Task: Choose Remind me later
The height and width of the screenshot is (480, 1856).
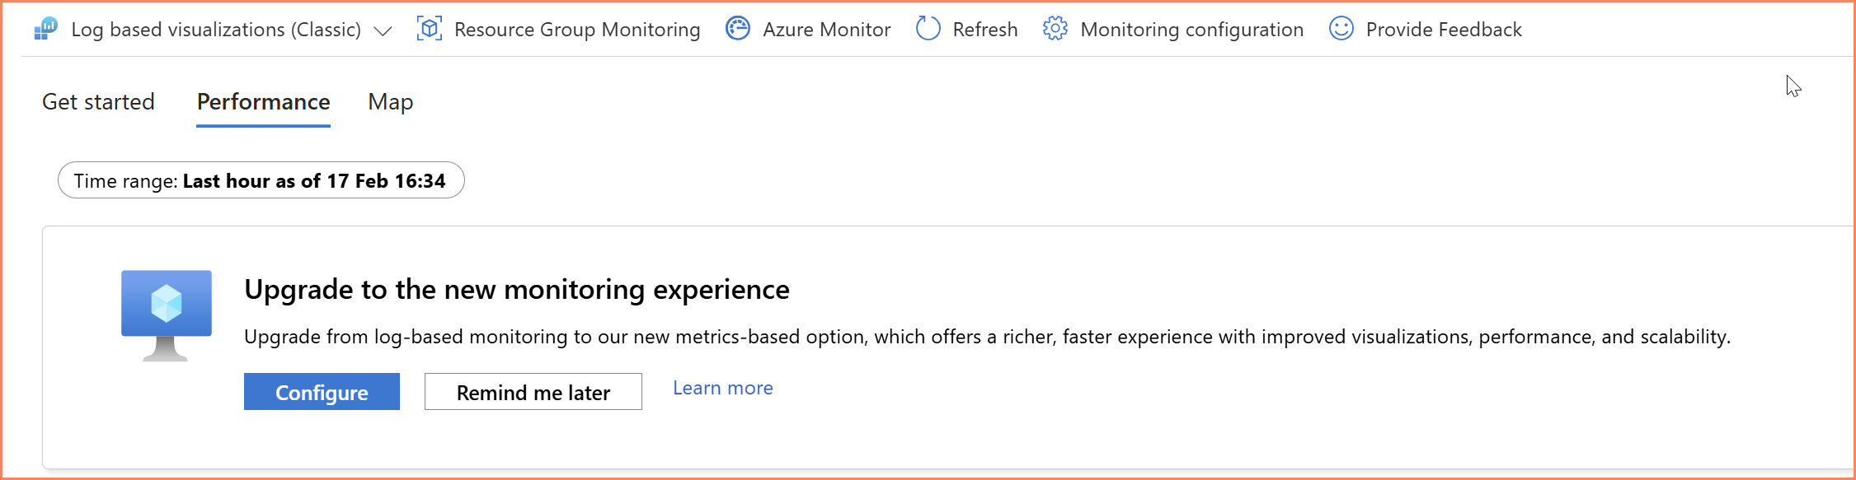Action: [533, 392]
